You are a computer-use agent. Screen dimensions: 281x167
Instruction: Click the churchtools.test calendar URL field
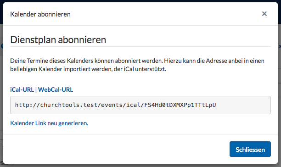(140, 105)
